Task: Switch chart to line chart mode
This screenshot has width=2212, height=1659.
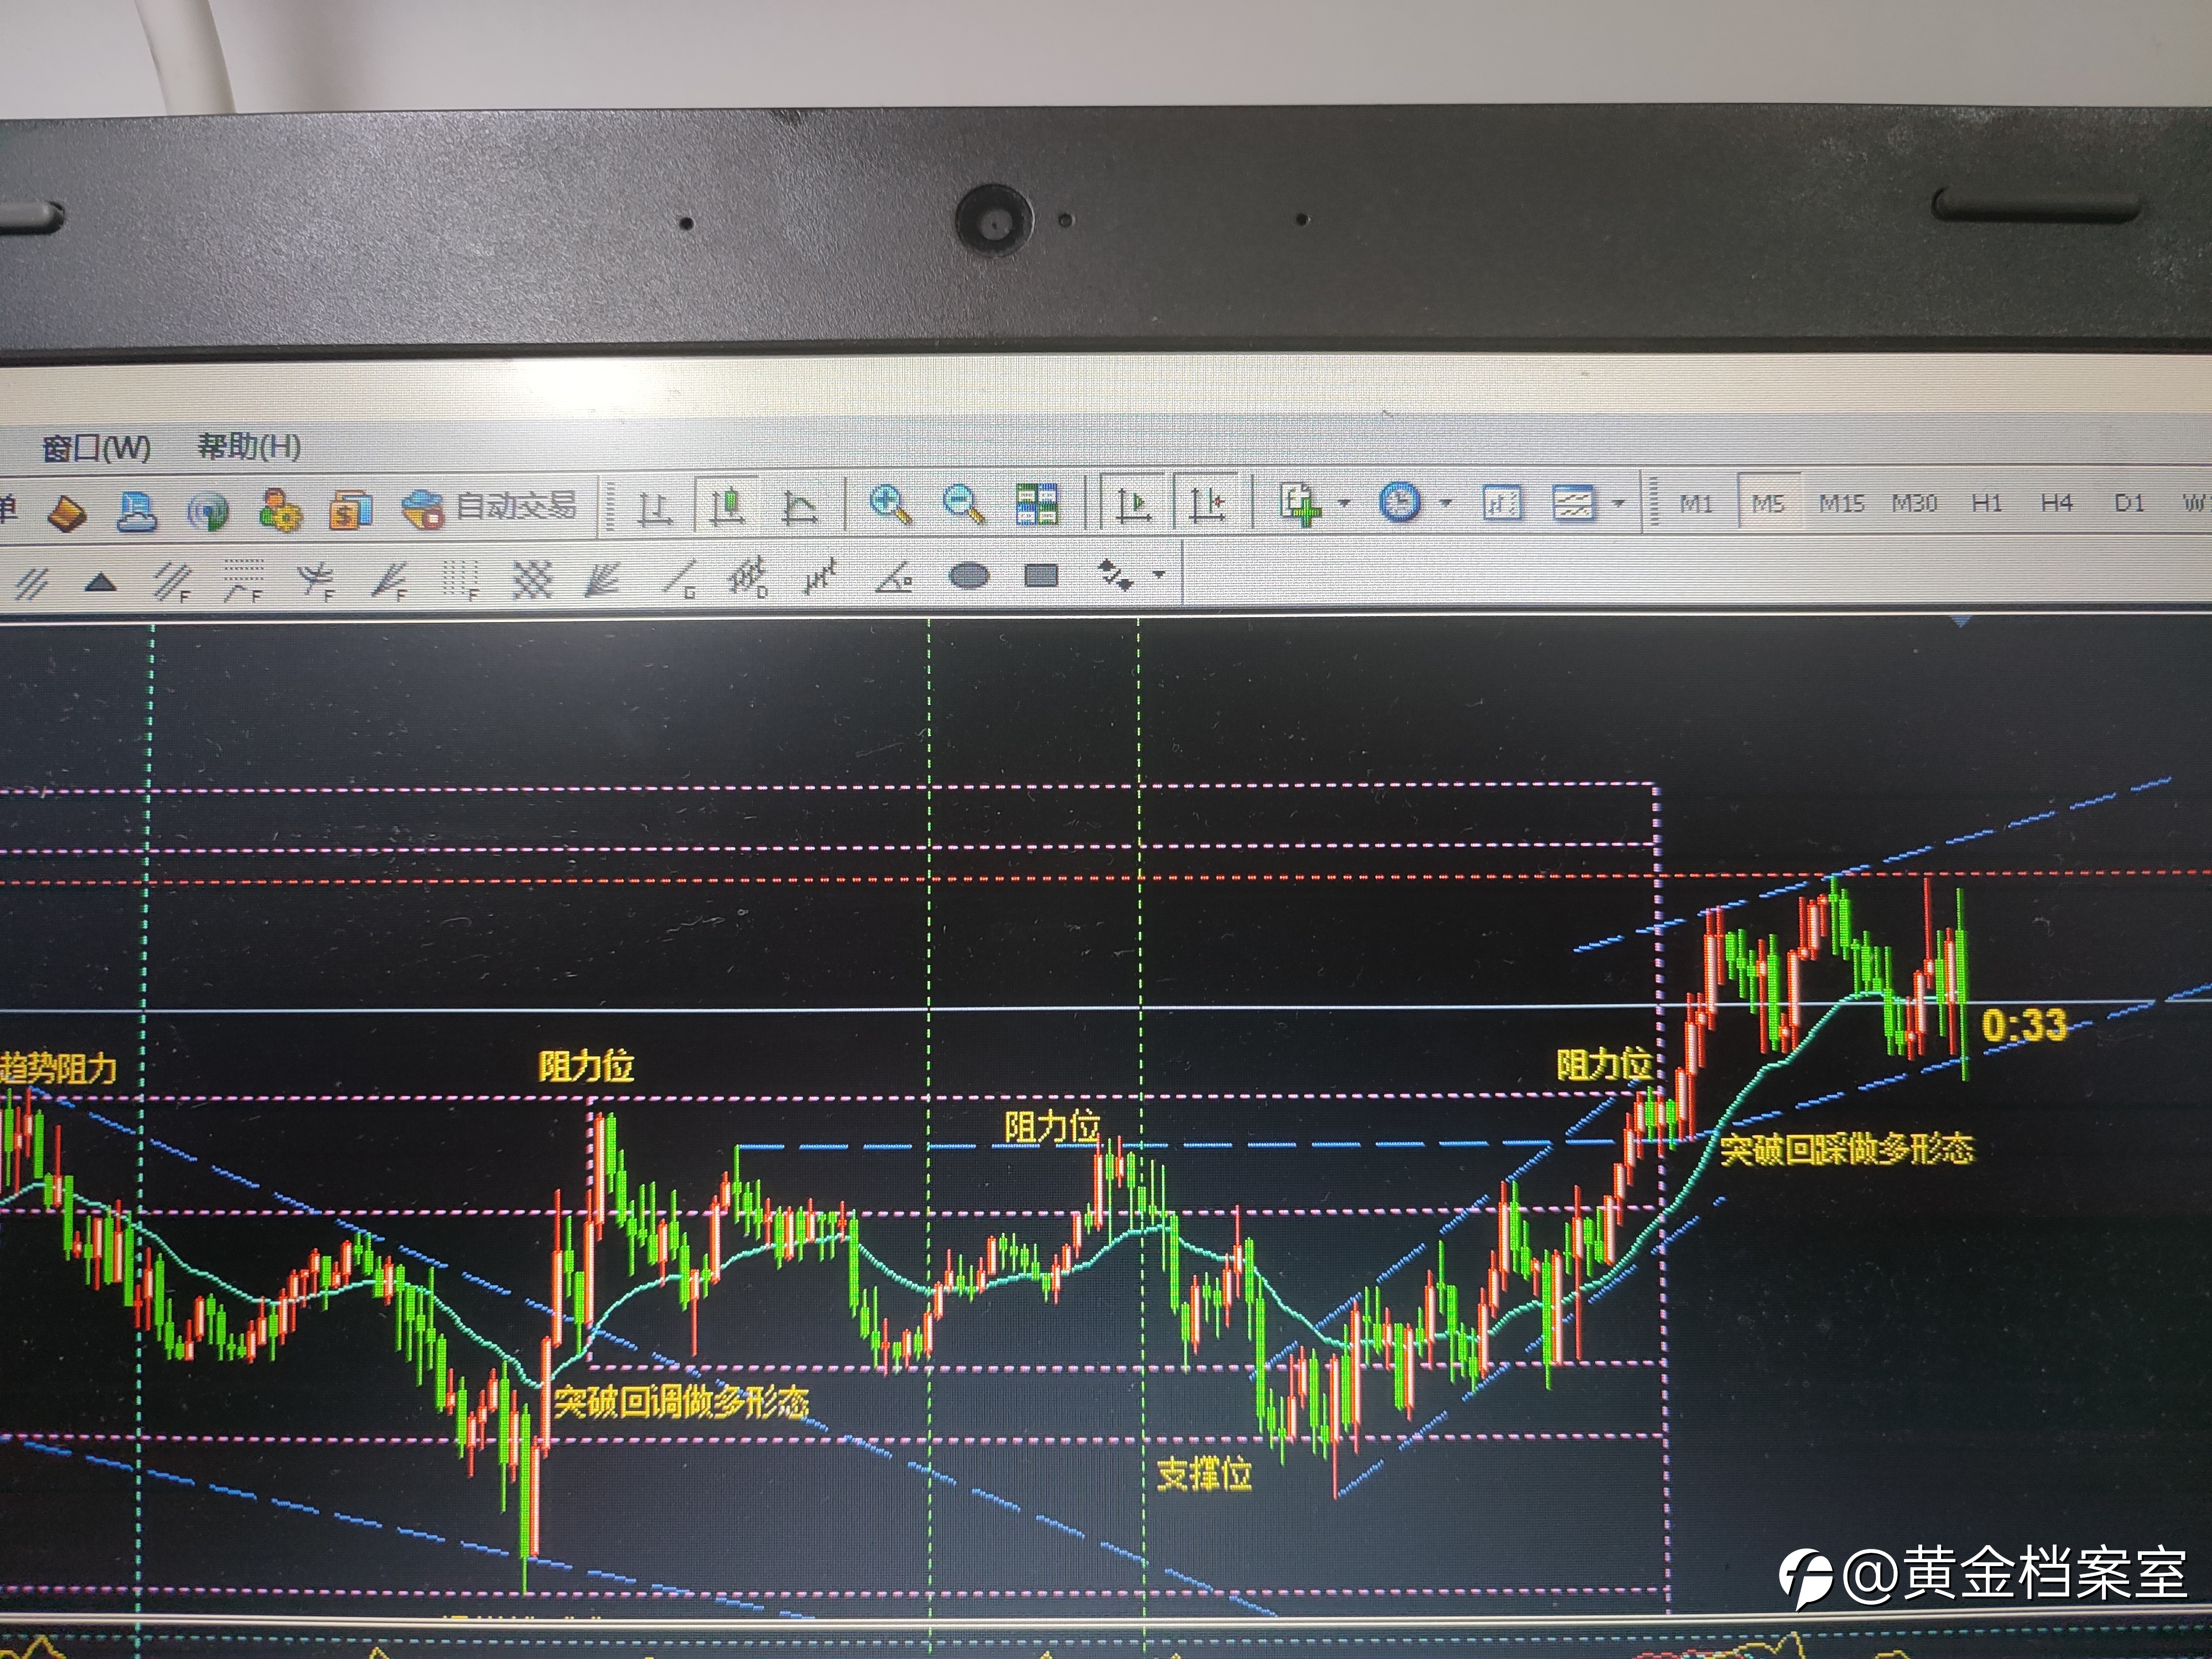Action: pos(799,507)
